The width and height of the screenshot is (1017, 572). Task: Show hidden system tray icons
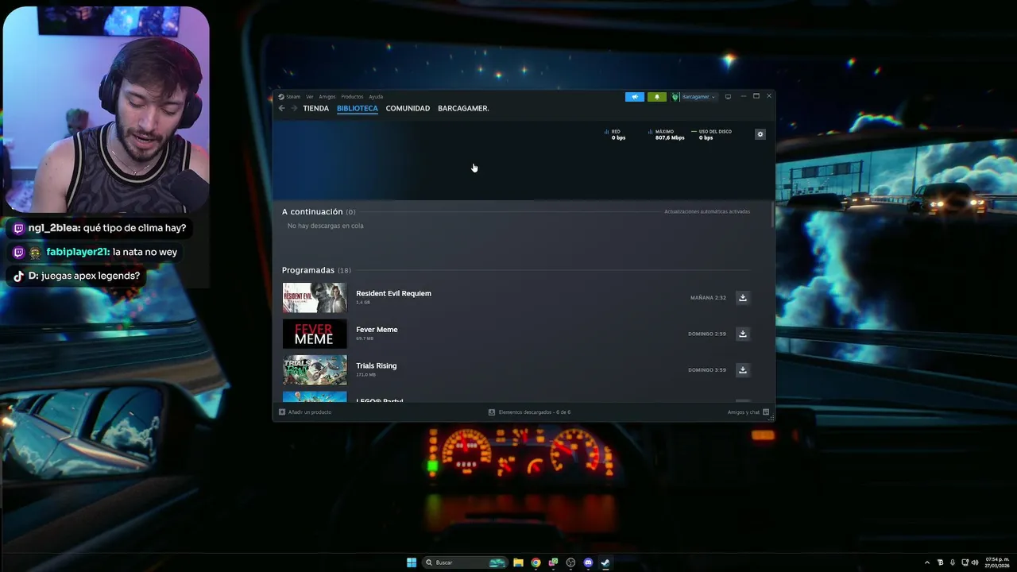pos(927,562)
